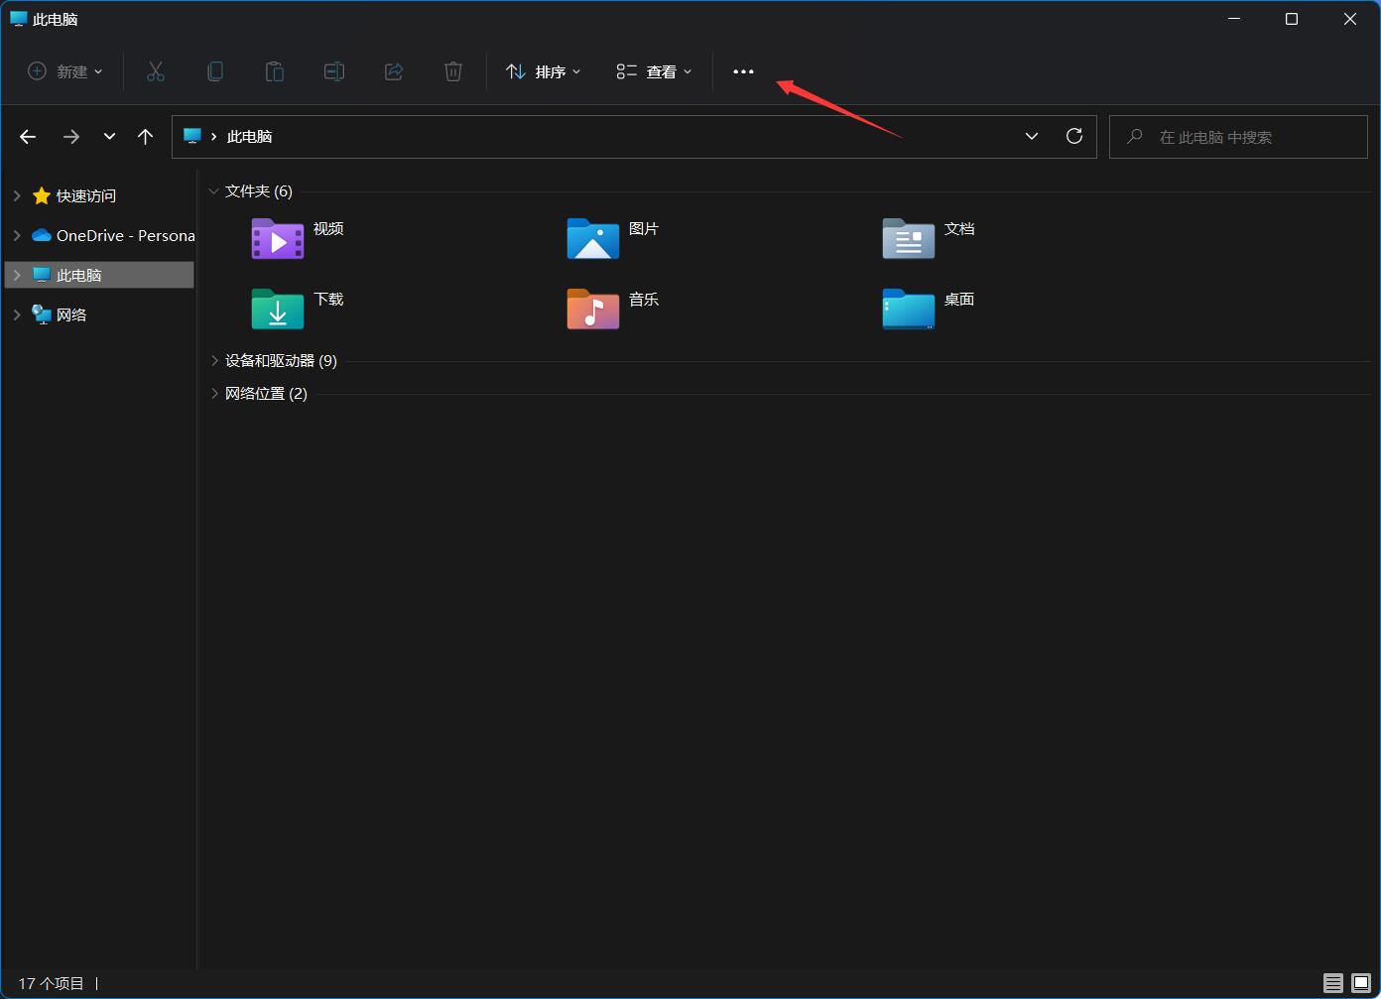This screenshot has width=1381, height=999.
Task: Click the 新建 (New) button
Action: tap(65, 71)
